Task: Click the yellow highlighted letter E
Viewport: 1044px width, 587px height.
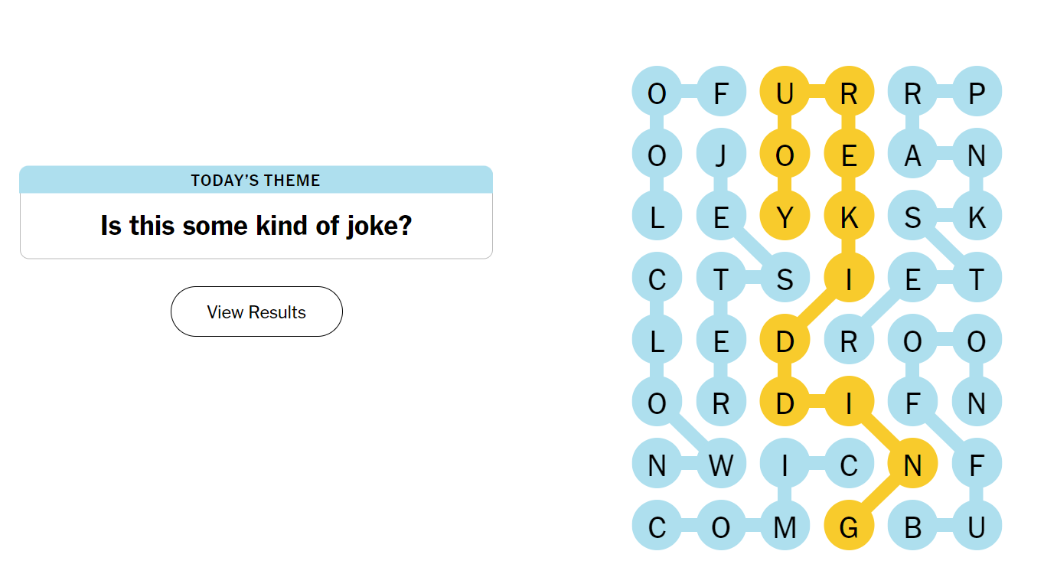Action: [x=849, y=155]
